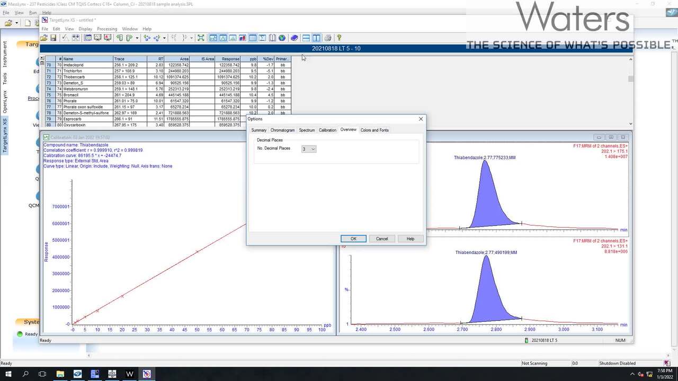Screen dimensions: 678x381
Task: Expand the next-compound arrow dropdown in toolbar
Action: [137, 38]
